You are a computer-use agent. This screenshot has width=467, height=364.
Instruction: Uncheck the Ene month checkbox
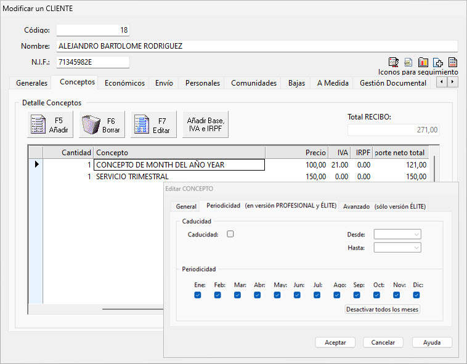(x=198, y=295)
